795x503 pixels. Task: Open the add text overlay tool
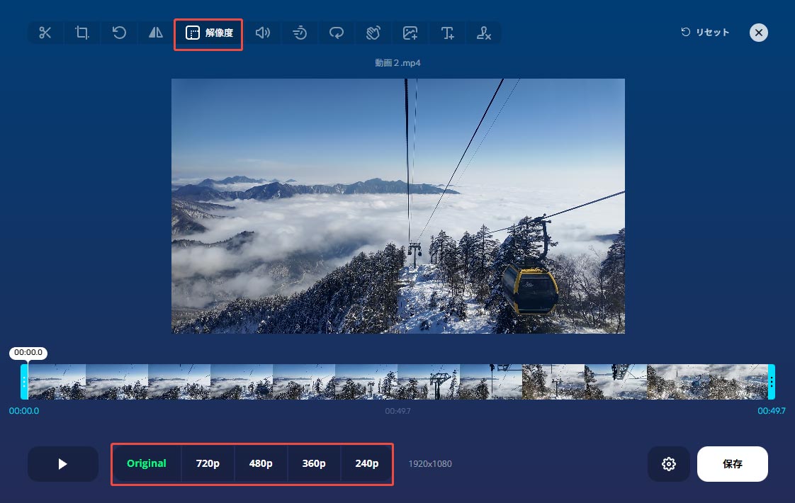point(447,33)
